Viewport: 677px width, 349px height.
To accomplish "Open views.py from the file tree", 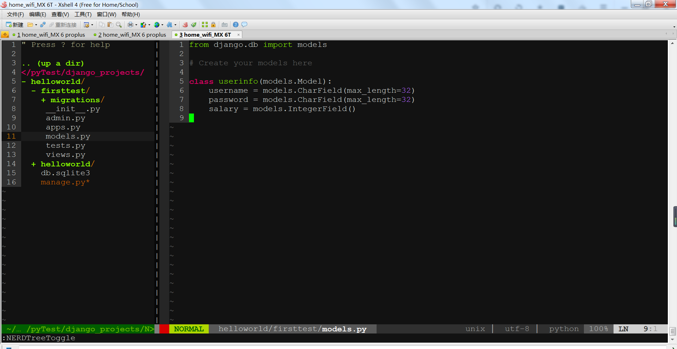I will [x=66, y=154].
